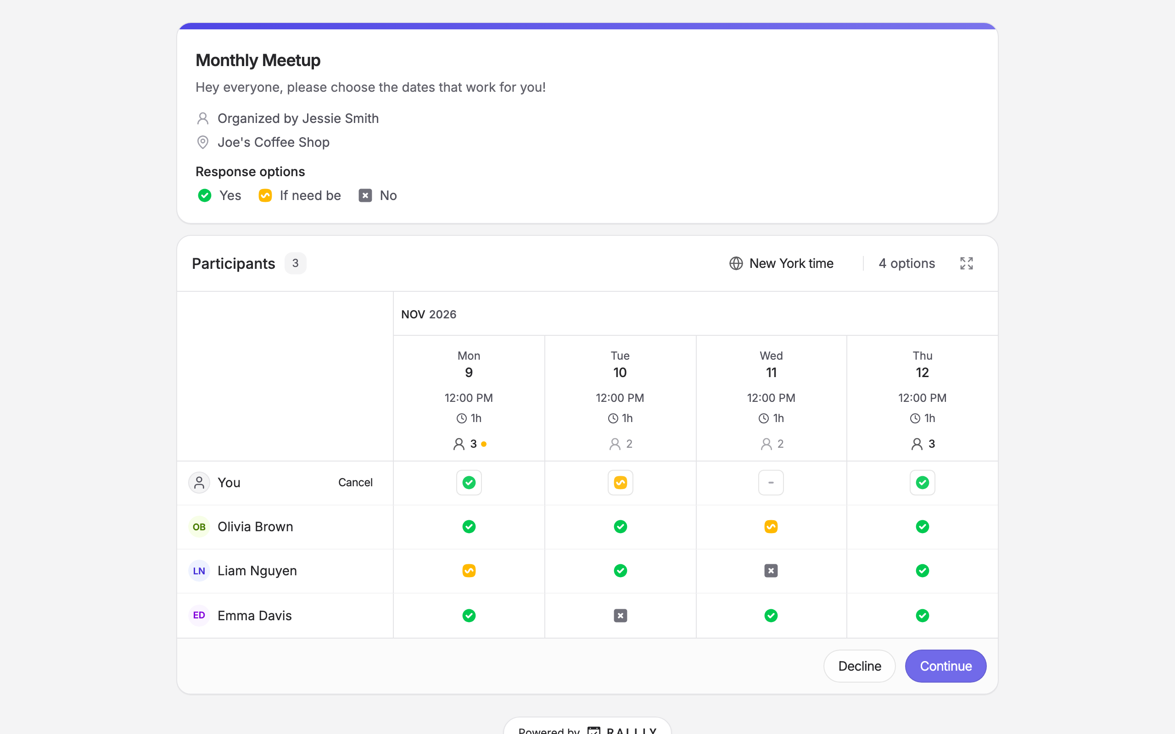Image resolution: width=1175 pixels, height=734 pixels.
Task: Click Emma Davis's ED avatar
Action: (199, 616)
